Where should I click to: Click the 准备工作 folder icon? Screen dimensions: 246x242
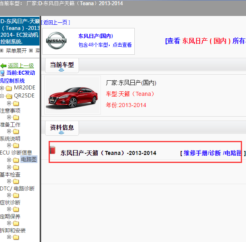16,117
